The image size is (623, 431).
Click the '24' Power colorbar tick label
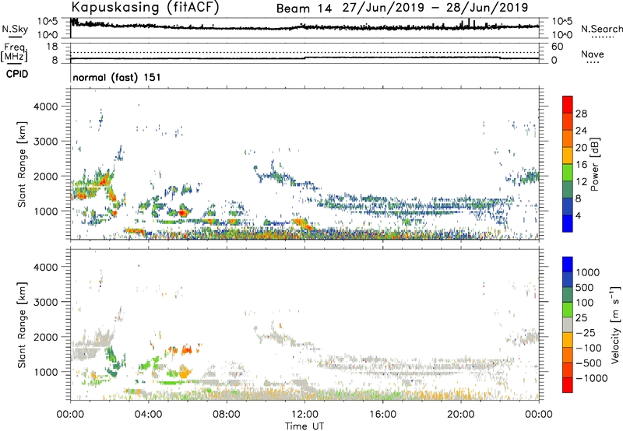[x=581, y=131]
